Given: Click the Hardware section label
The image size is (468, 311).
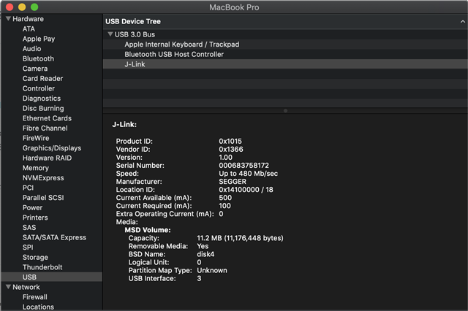Looking at the screenshot, I should point(28,19).
